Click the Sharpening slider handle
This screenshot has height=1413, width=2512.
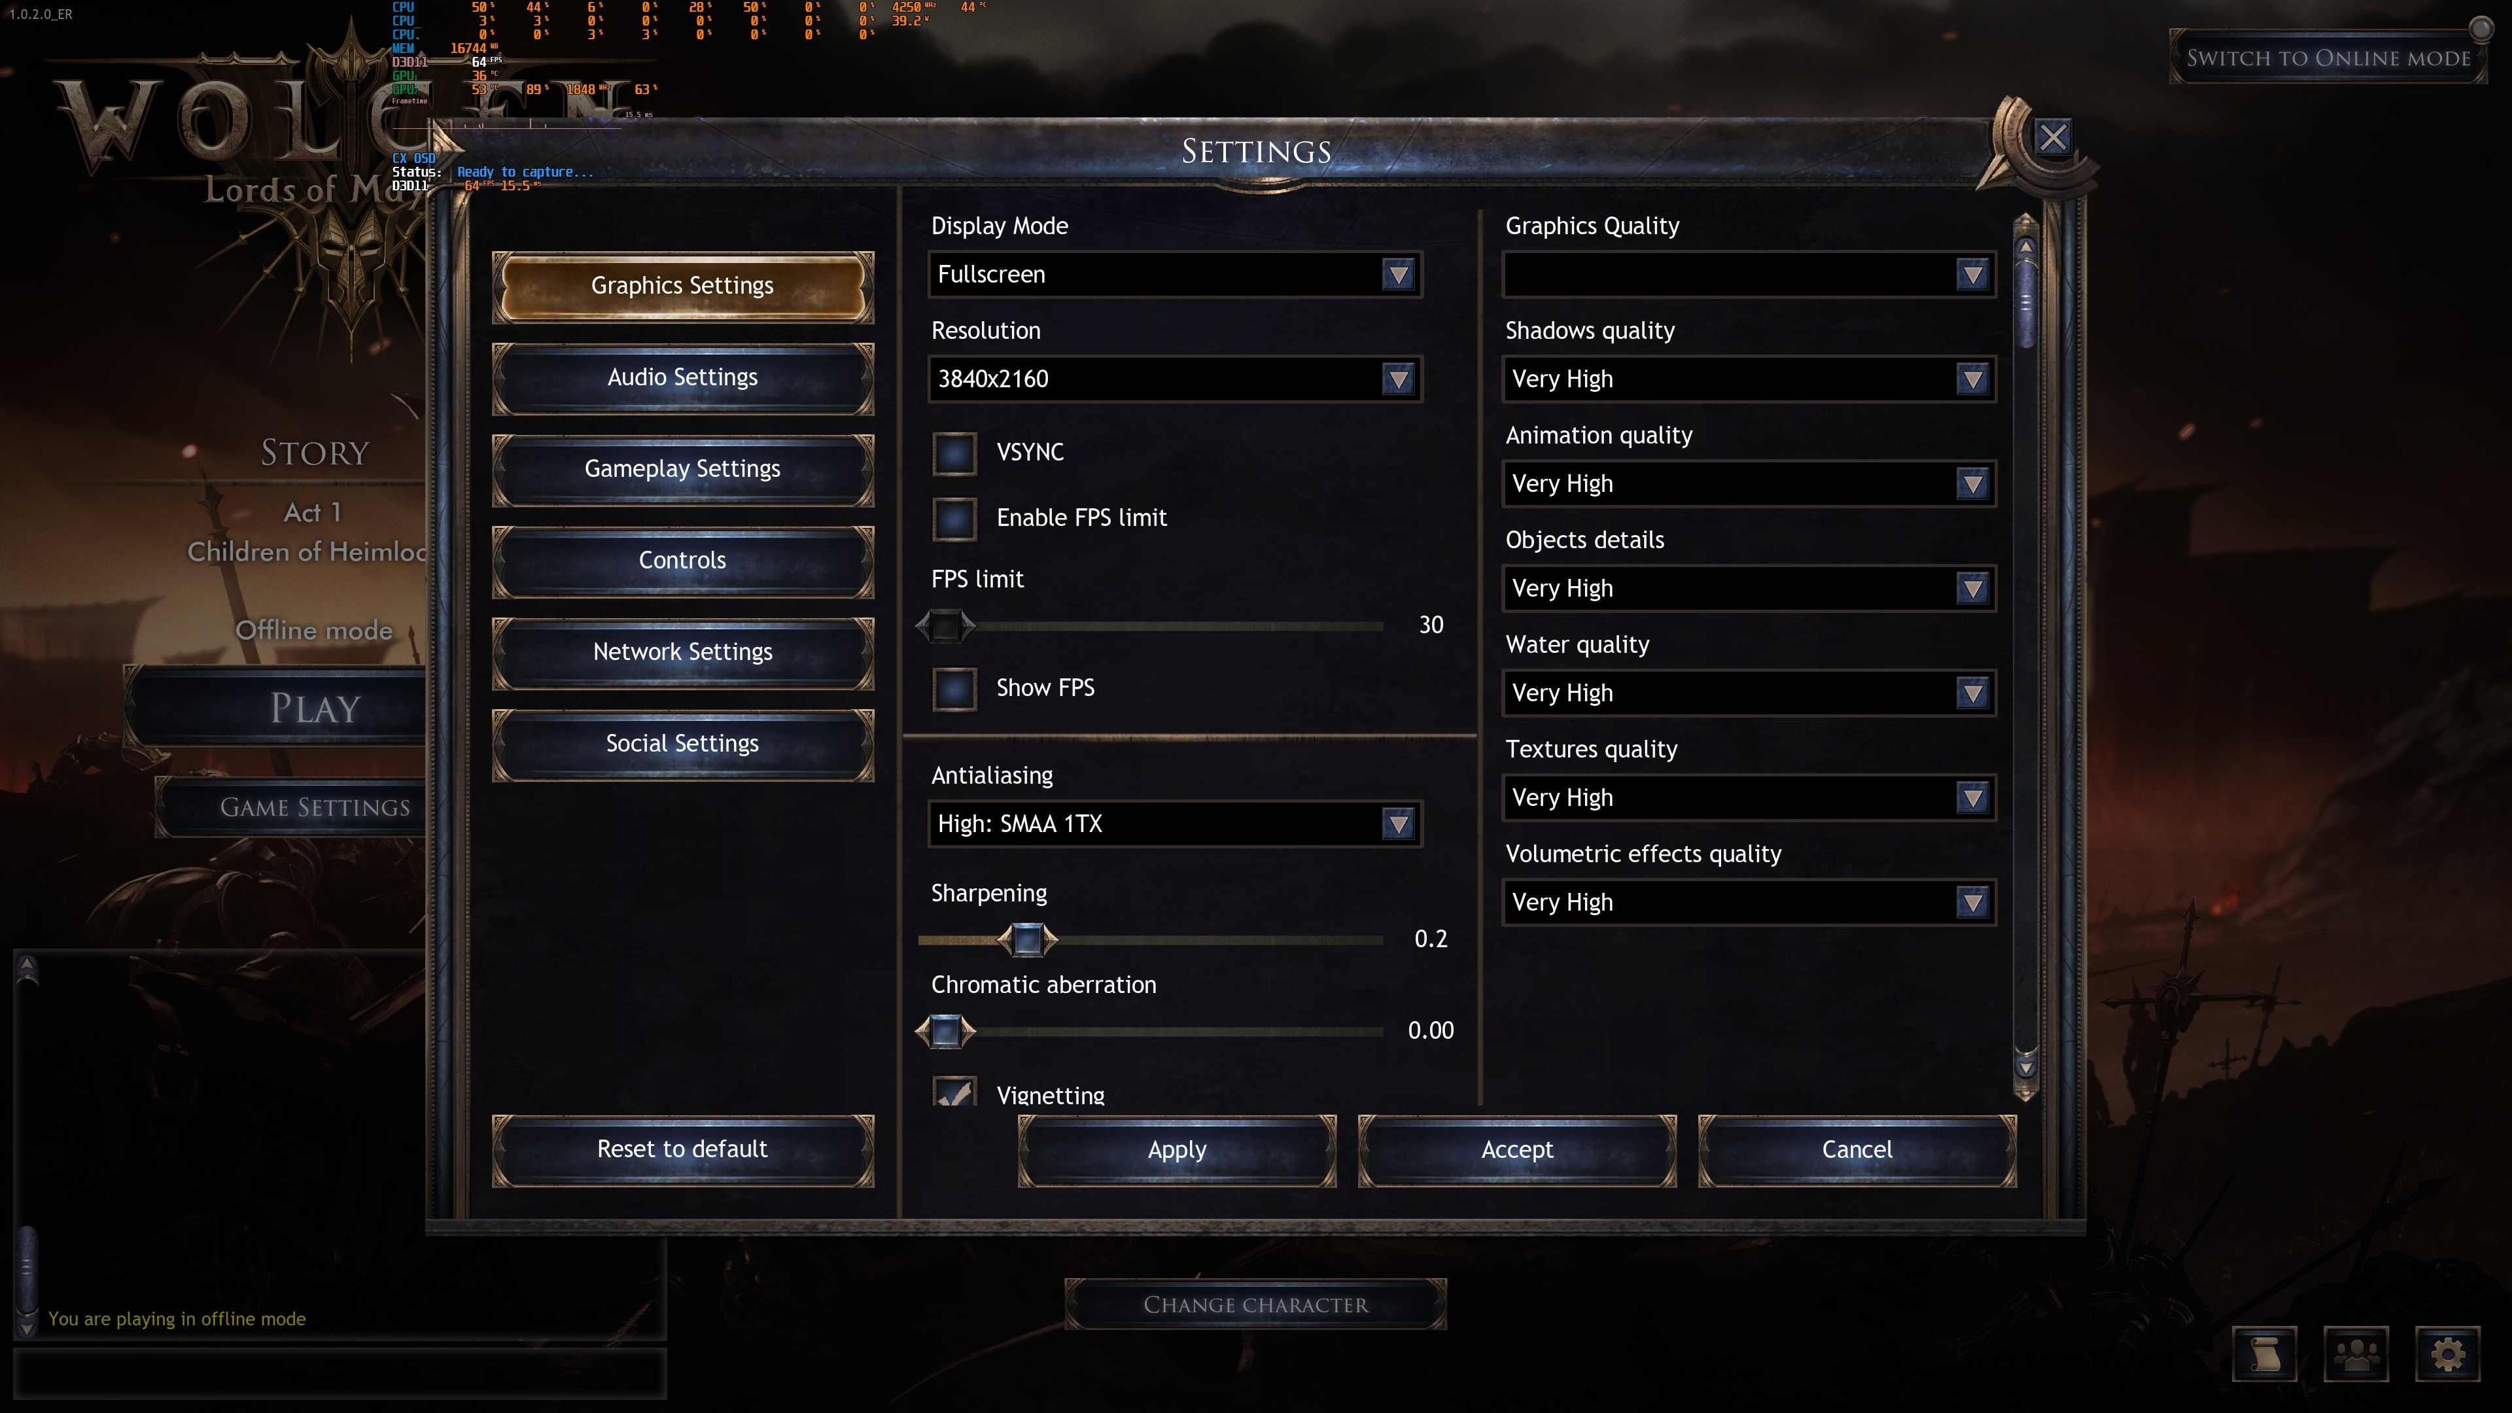click(x=1027, y=940)
